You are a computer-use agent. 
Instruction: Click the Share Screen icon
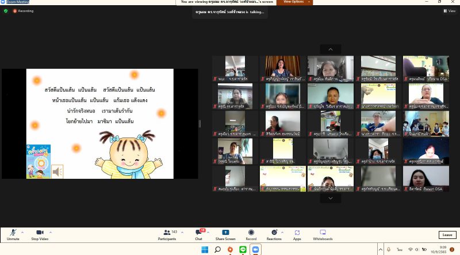pos(225,232)
